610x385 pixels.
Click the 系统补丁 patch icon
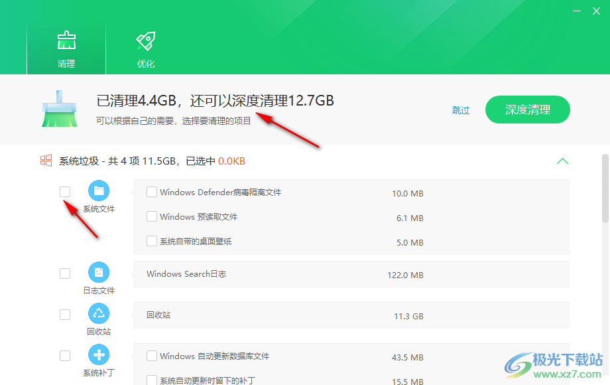pos(99,354)
